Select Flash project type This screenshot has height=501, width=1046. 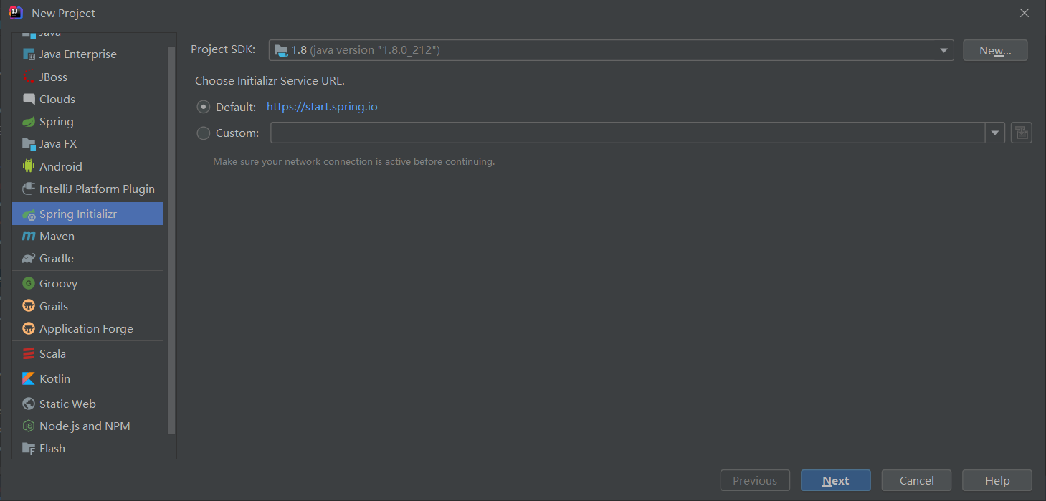(87, 448)
